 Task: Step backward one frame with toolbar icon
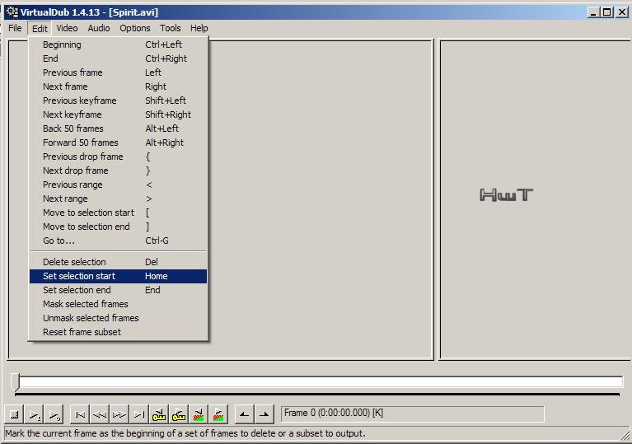click(x=100, y=414)
